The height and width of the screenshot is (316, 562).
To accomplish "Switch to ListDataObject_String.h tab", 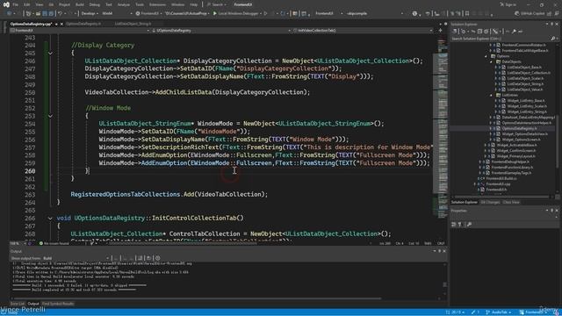I will click(x=133, y=24).
